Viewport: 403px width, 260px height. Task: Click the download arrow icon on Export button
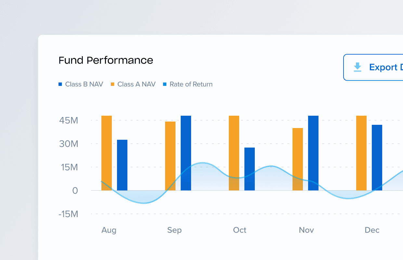click(357, 67)
